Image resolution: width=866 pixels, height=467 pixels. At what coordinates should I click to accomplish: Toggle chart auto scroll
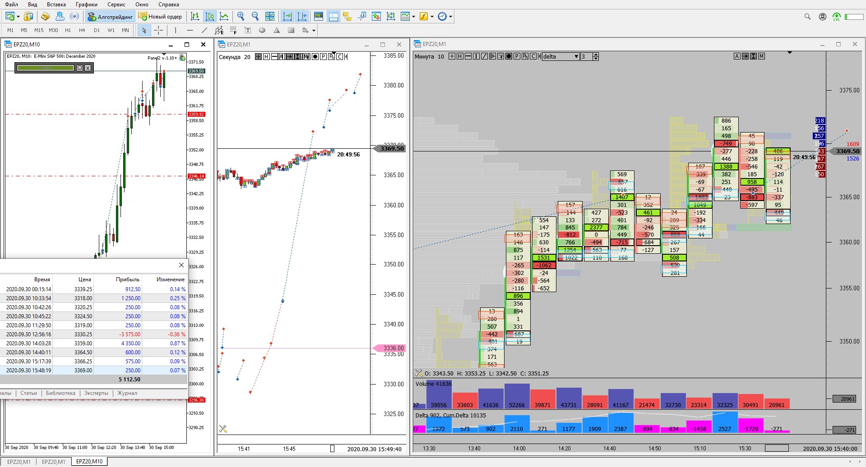click(287, 17)
